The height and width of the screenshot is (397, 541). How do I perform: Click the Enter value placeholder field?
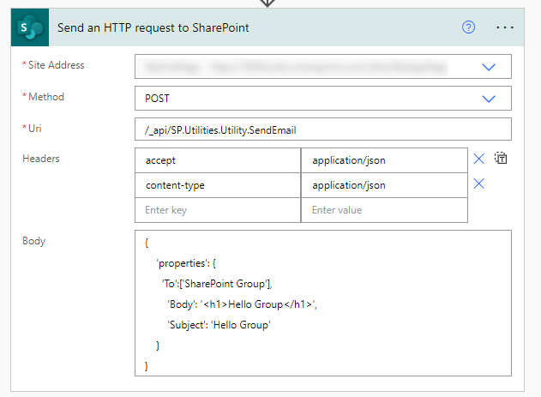click(x=384, y=210)
